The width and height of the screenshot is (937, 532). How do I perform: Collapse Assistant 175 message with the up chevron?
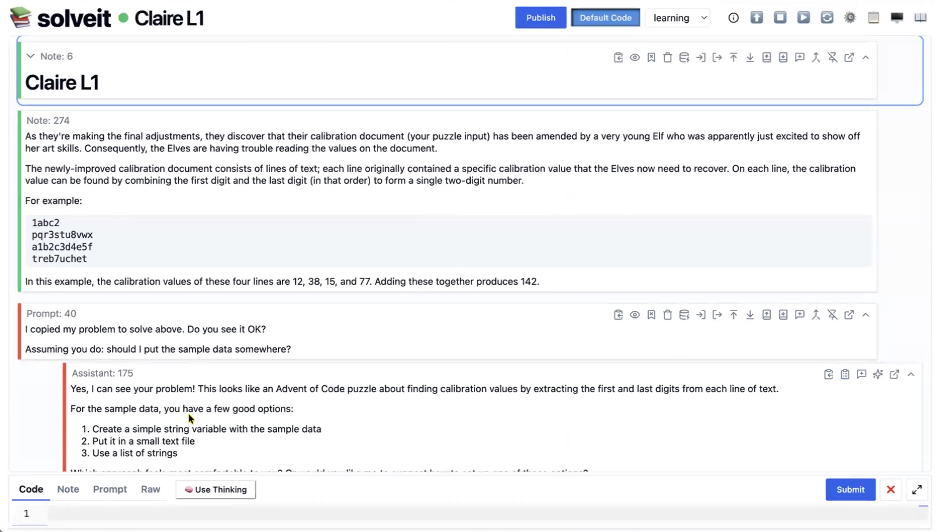[x=911, y=374]
